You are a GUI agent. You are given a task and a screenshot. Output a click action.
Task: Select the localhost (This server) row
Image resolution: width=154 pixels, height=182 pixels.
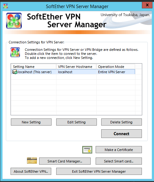tap(73, 72)
